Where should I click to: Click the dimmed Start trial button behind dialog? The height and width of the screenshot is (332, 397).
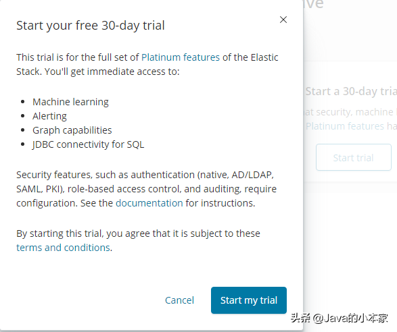click(x=354, y=157)
